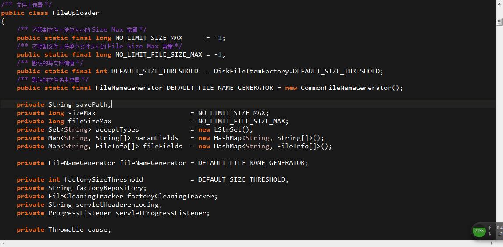Viewport: 503px width, 247px height.
Task: Click the fileSizeMax field name
Action: tap(90, 121)
